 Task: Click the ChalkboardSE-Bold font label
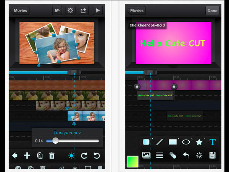(147, 26)
